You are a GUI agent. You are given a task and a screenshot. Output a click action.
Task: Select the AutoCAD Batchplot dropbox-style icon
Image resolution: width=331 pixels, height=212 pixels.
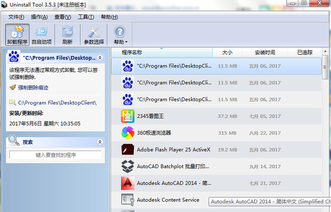tap(128, 167)
